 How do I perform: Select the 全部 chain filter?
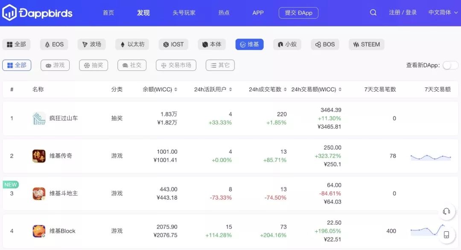pos(17,44)
